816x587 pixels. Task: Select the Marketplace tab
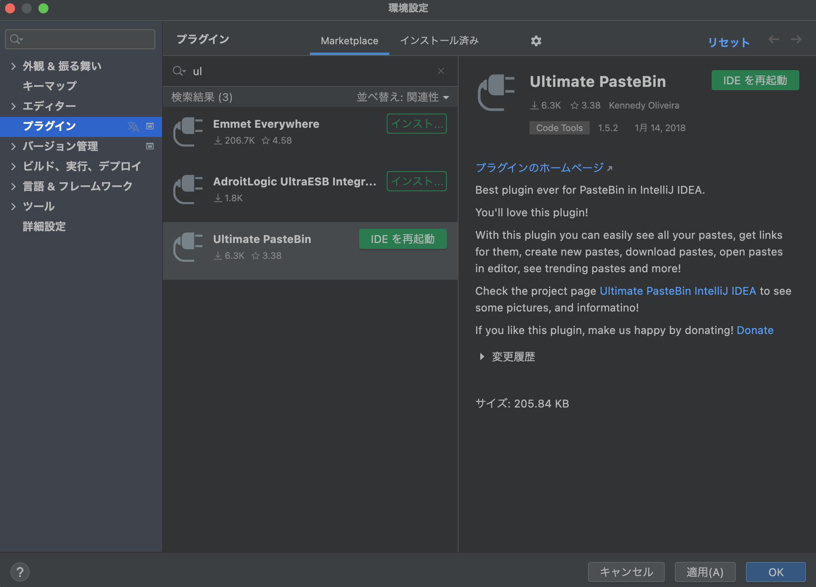tap(349, 40)
